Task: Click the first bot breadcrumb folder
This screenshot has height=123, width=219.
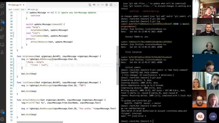Action: tap(10, 10)
